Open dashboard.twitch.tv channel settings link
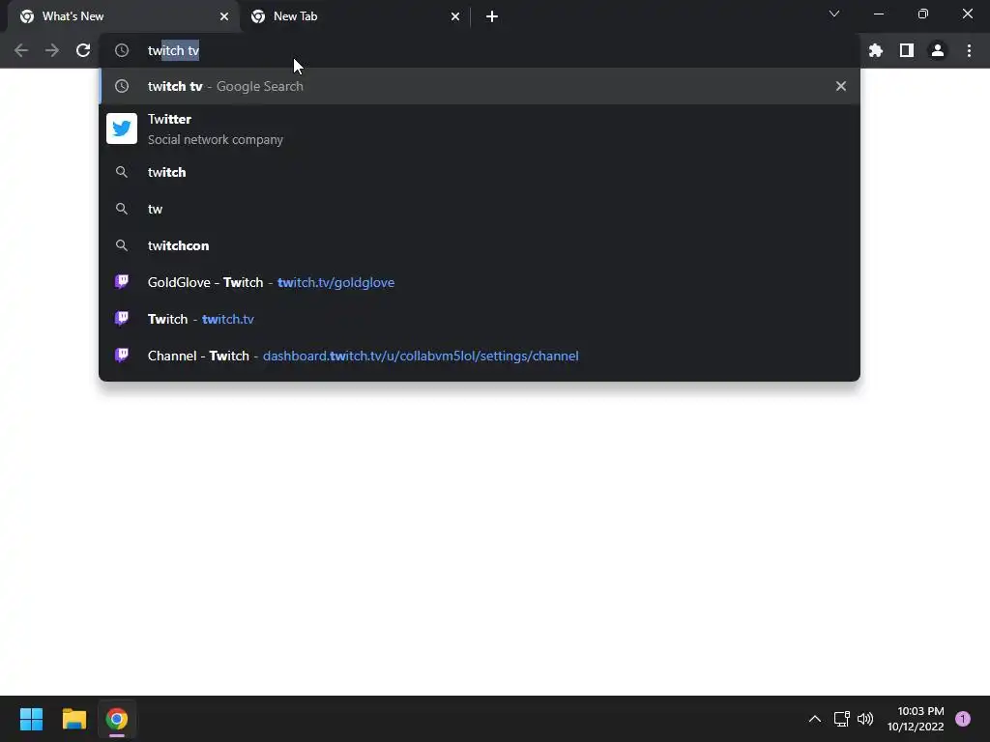 click(x=421, y=356)
